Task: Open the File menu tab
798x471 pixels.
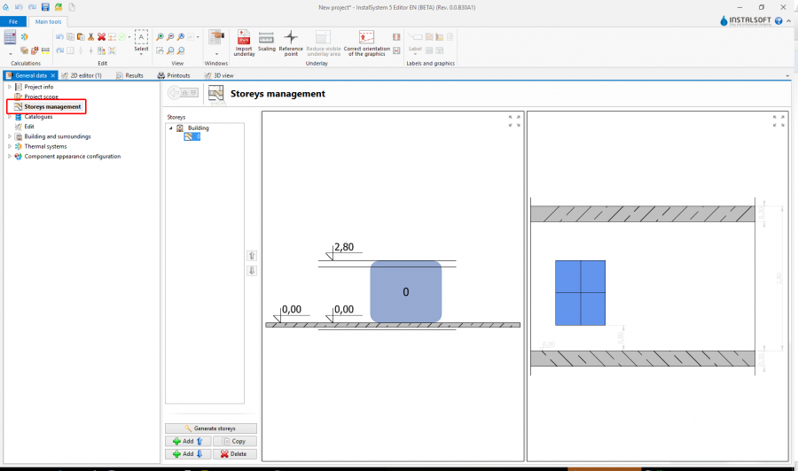Action: click(13, 20)
